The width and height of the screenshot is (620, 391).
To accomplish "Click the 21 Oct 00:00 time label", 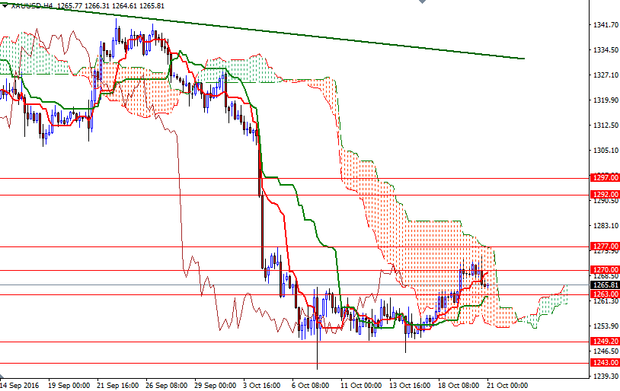I will pos(507,385).
